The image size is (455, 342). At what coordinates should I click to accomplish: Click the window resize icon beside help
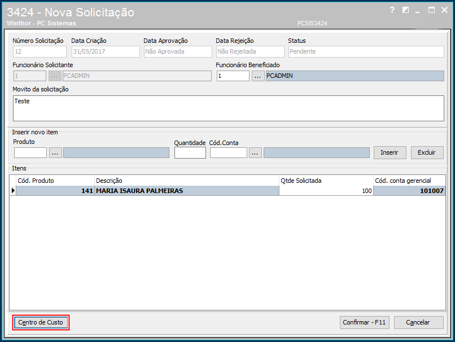tap(405, 10)
